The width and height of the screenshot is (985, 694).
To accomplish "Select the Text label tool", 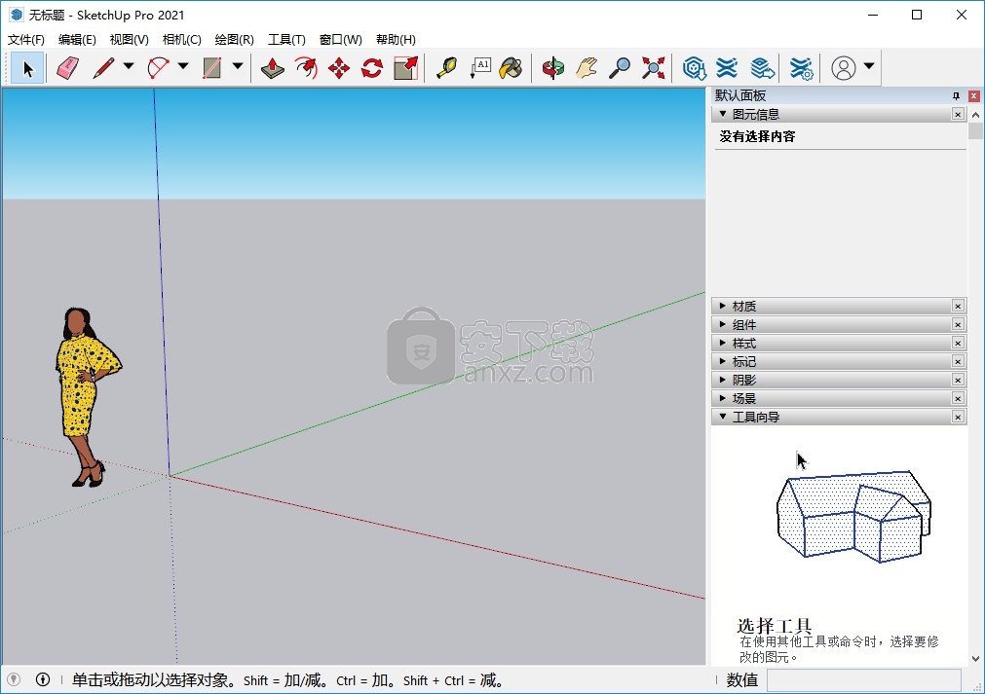I will click(x=480, y=68).
